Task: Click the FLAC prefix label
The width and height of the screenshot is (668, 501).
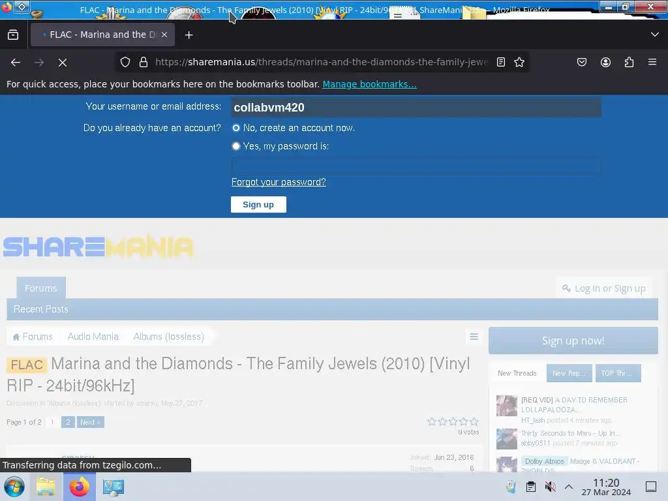Action: [26, 365]
